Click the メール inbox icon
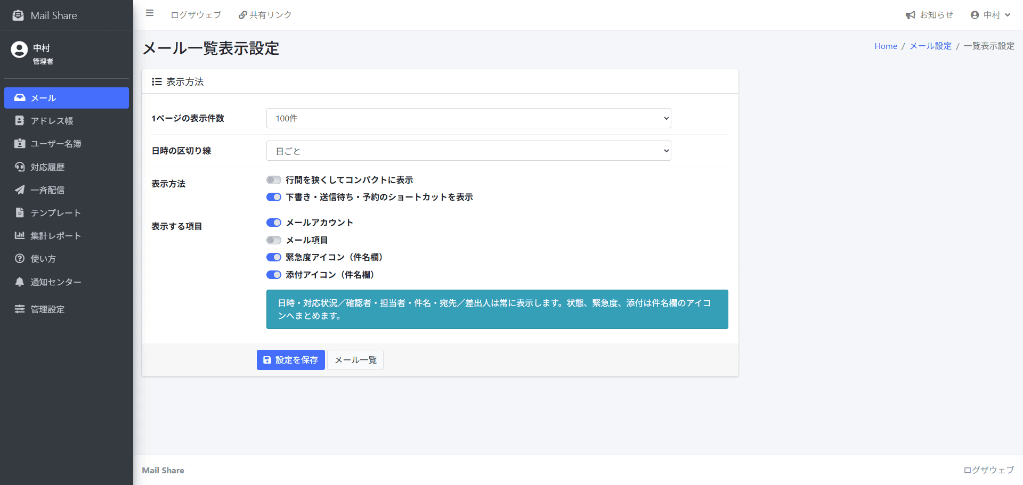The height and width of the screenshot is (485, 1023). [20, 98]
